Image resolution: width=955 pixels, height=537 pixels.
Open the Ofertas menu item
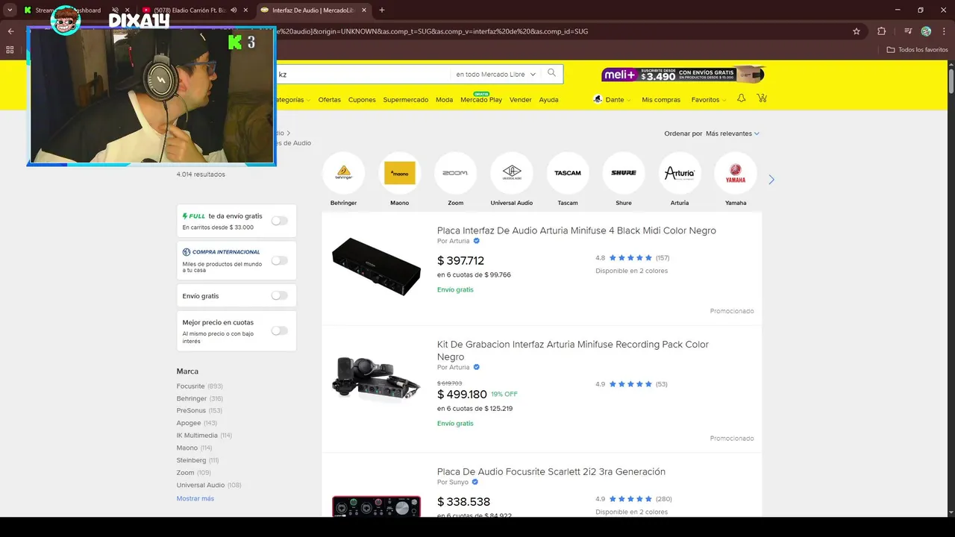[329, 100]
